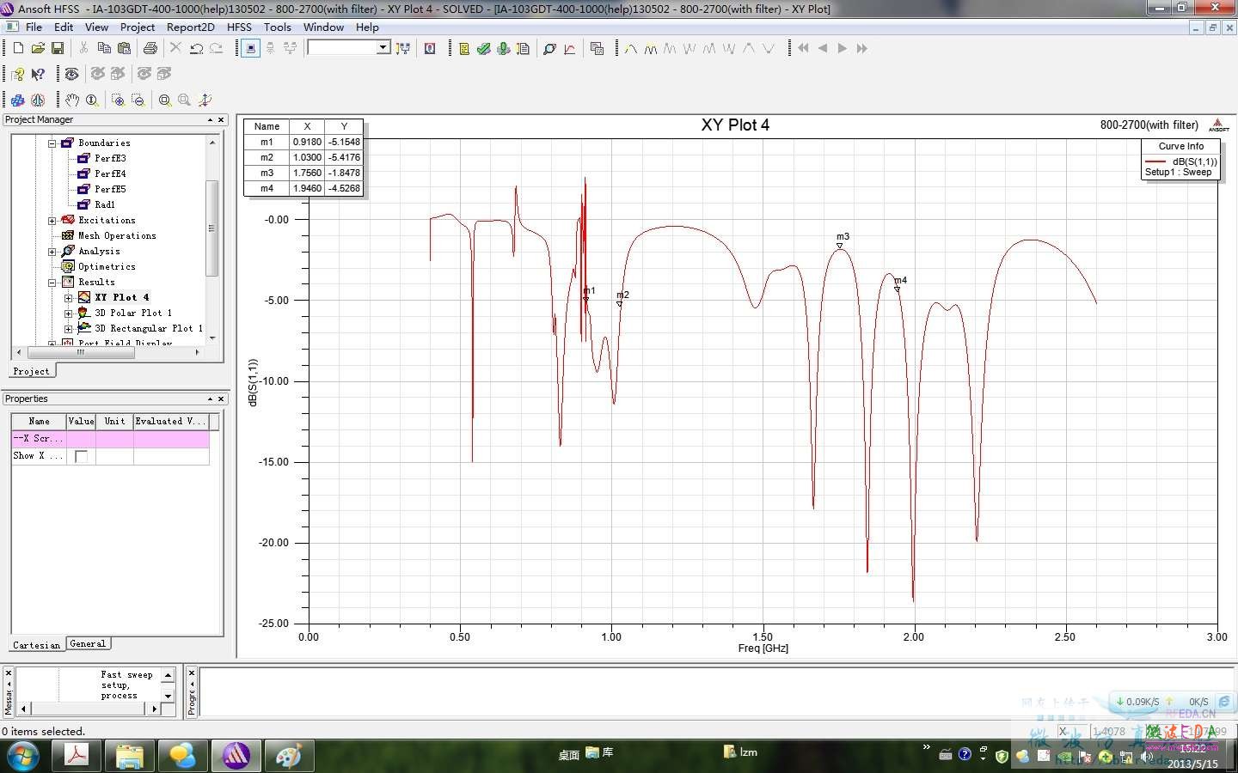Image resolution: width=1238 pixels, height=773 pixels.
Task: Expand the XY Plot 4 node
Action: point(68,298)
